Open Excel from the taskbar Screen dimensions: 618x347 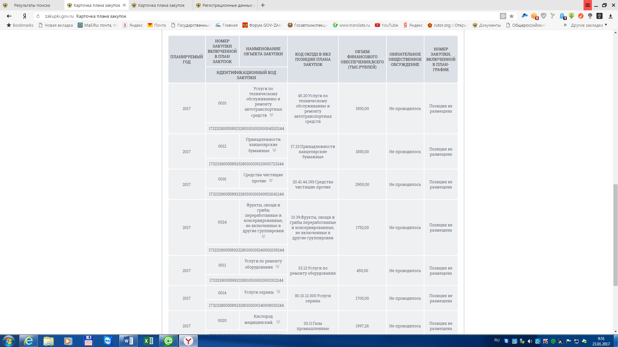click(x=148, y=341)
